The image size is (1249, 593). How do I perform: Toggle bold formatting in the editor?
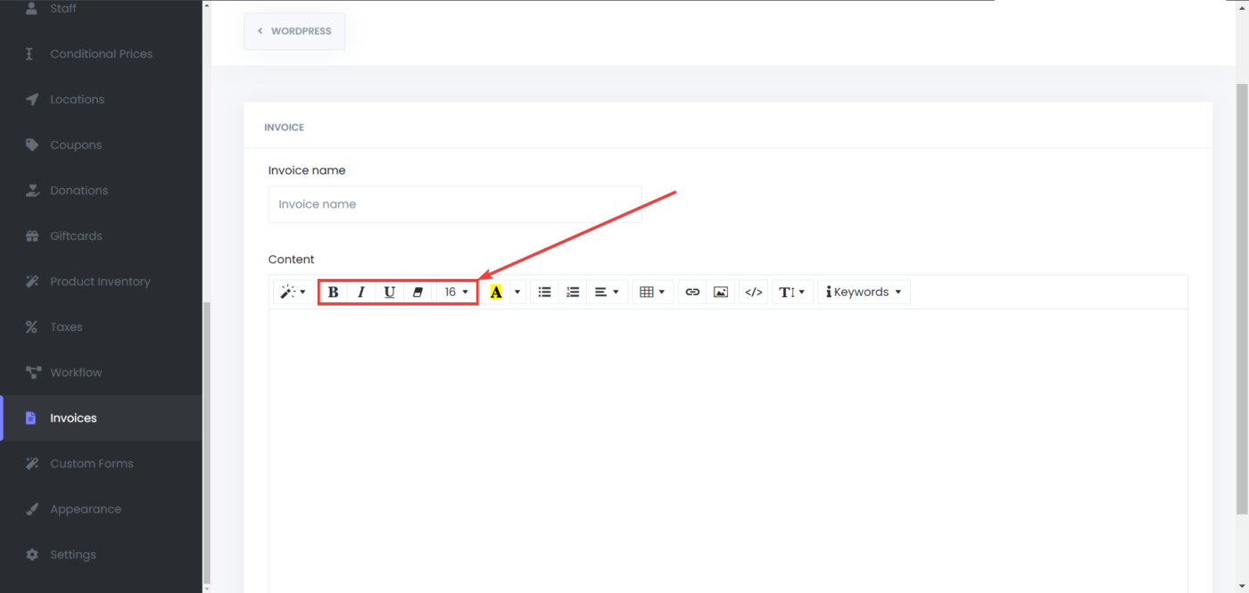(x=333, y=292)
